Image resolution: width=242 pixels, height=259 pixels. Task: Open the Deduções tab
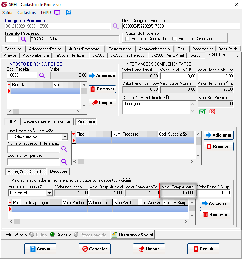pos(59,172)
